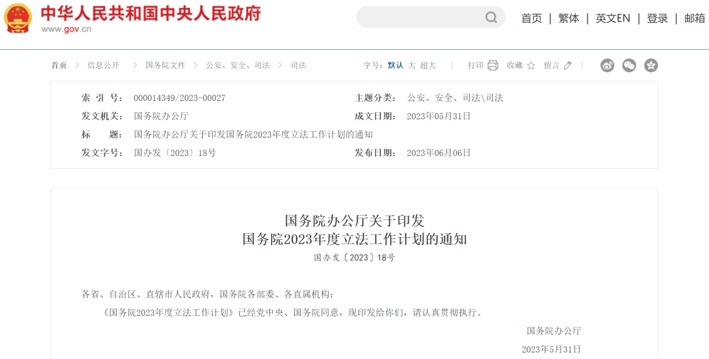Share to Qzone star icon
This screenshot has height=359, width=709.
651,66
